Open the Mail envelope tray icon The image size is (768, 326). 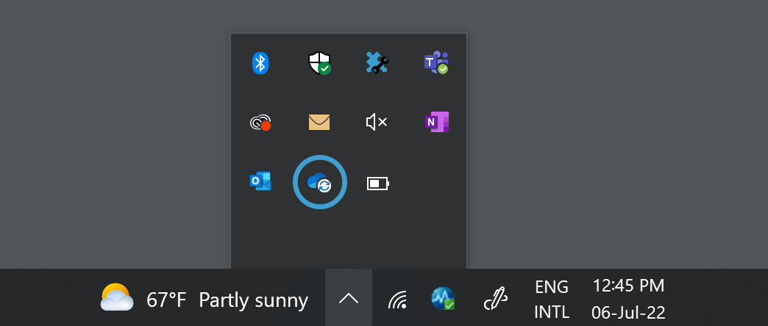[319, 122]
